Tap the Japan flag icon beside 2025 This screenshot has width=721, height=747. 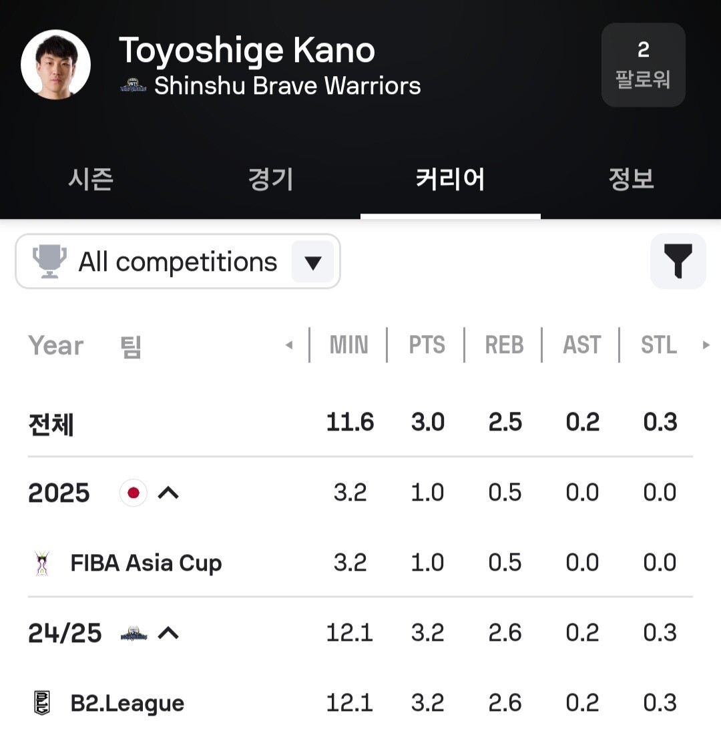point(134,493)
